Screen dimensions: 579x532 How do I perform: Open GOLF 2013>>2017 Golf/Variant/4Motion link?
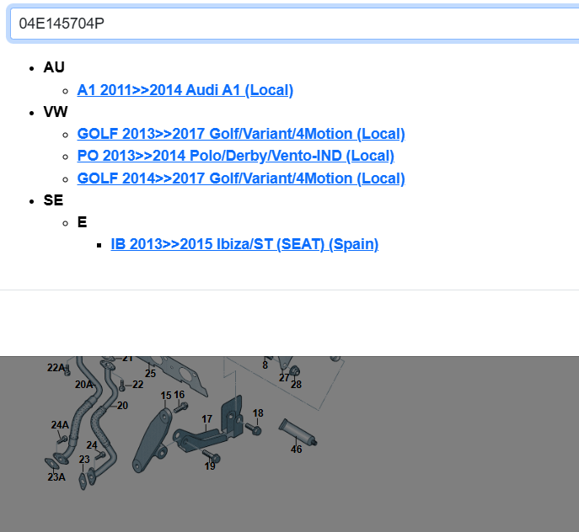240,134
